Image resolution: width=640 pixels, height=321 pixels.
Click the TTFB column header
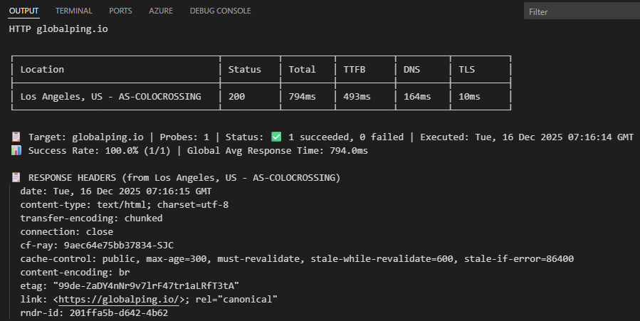[x=355, y=69]
